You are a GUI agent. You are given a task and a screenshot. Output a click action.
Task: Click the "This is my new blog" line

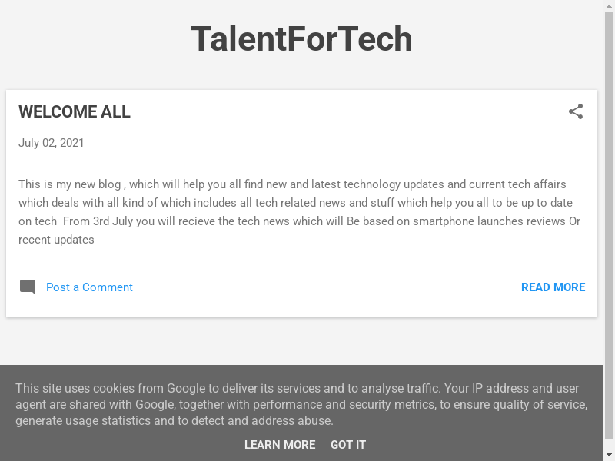pos(292,184)
